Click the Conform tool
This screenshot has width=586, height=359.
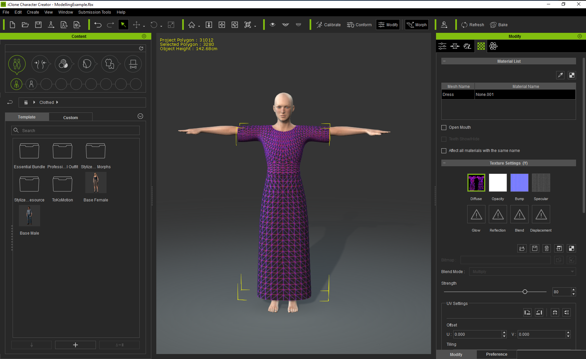[359, 25]
